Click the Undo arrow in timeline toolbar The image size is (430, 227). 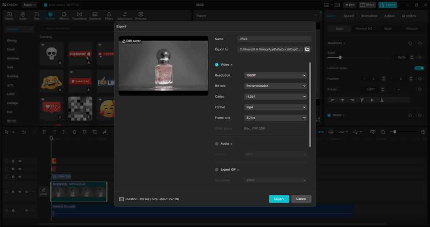[24, 132]
